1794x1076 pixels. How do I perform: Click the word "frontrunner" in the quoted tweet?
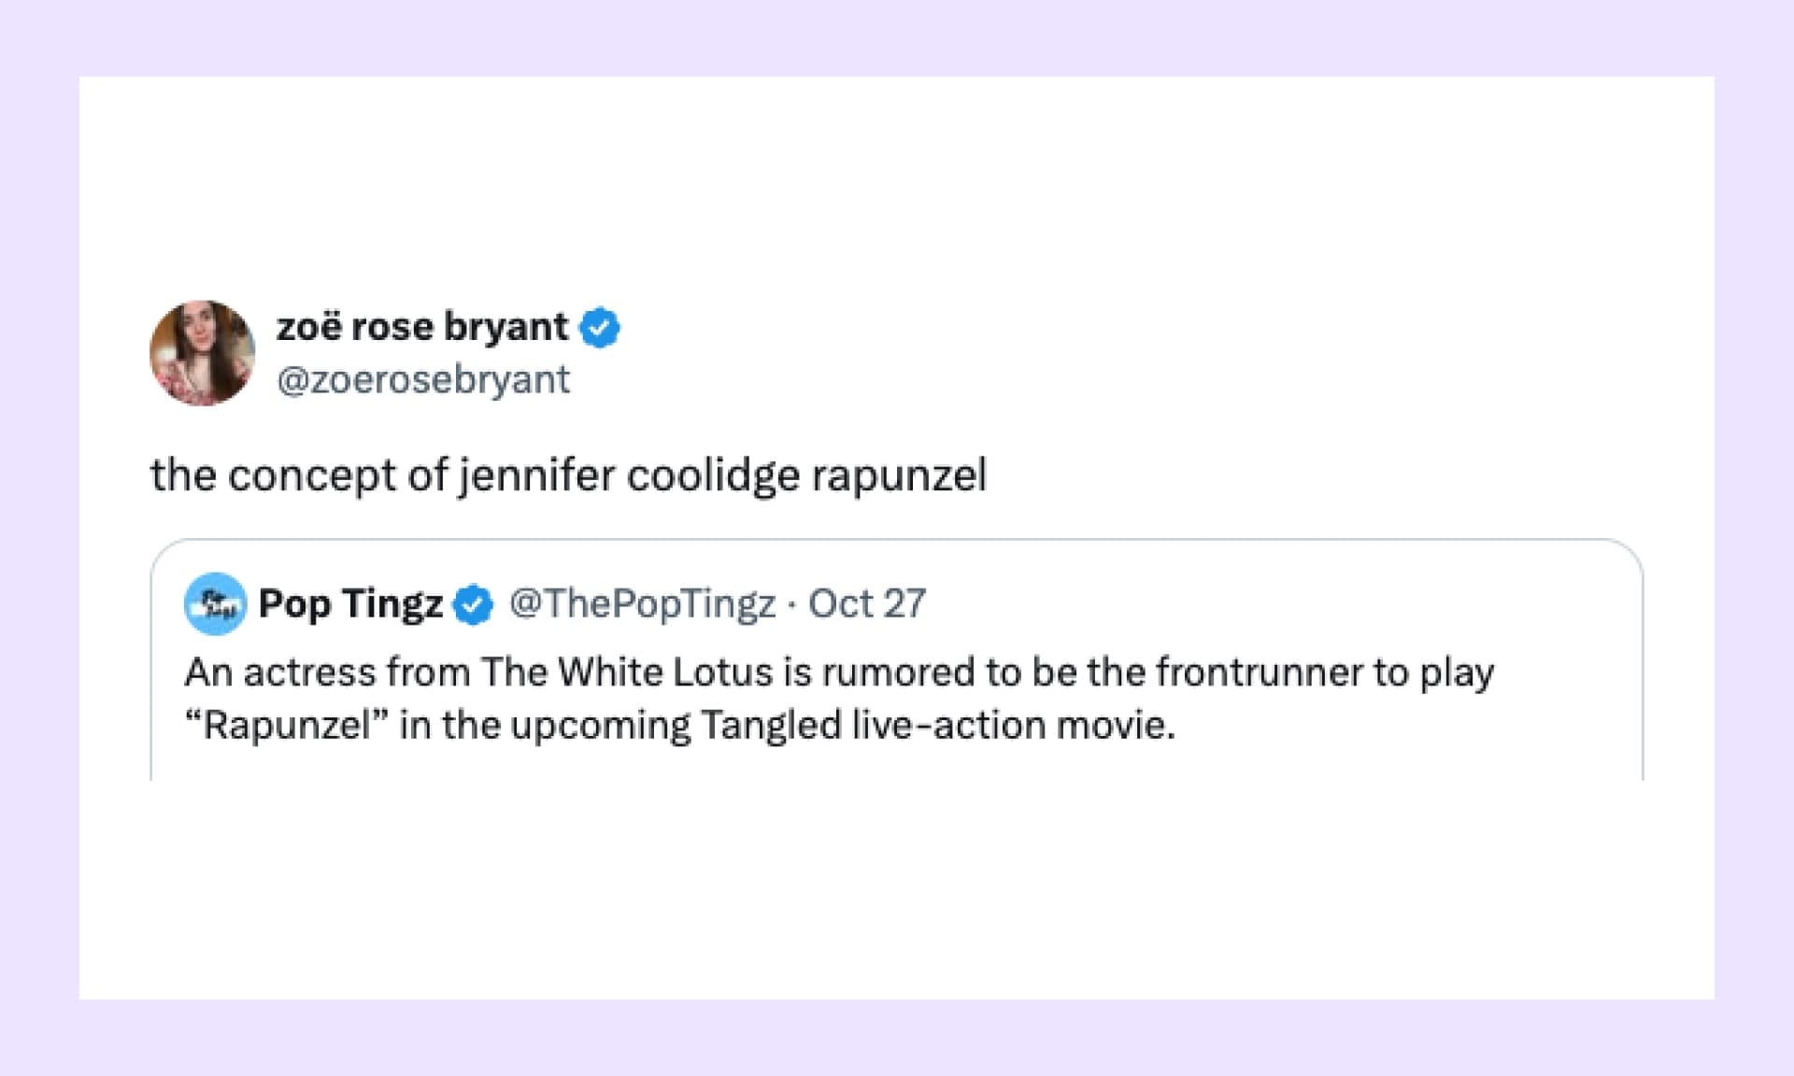(x=1259, y=672)
